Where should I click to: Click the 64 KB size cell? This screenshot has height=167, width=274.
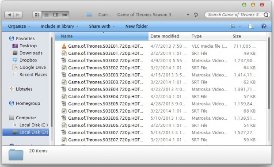tap(250, 68)
